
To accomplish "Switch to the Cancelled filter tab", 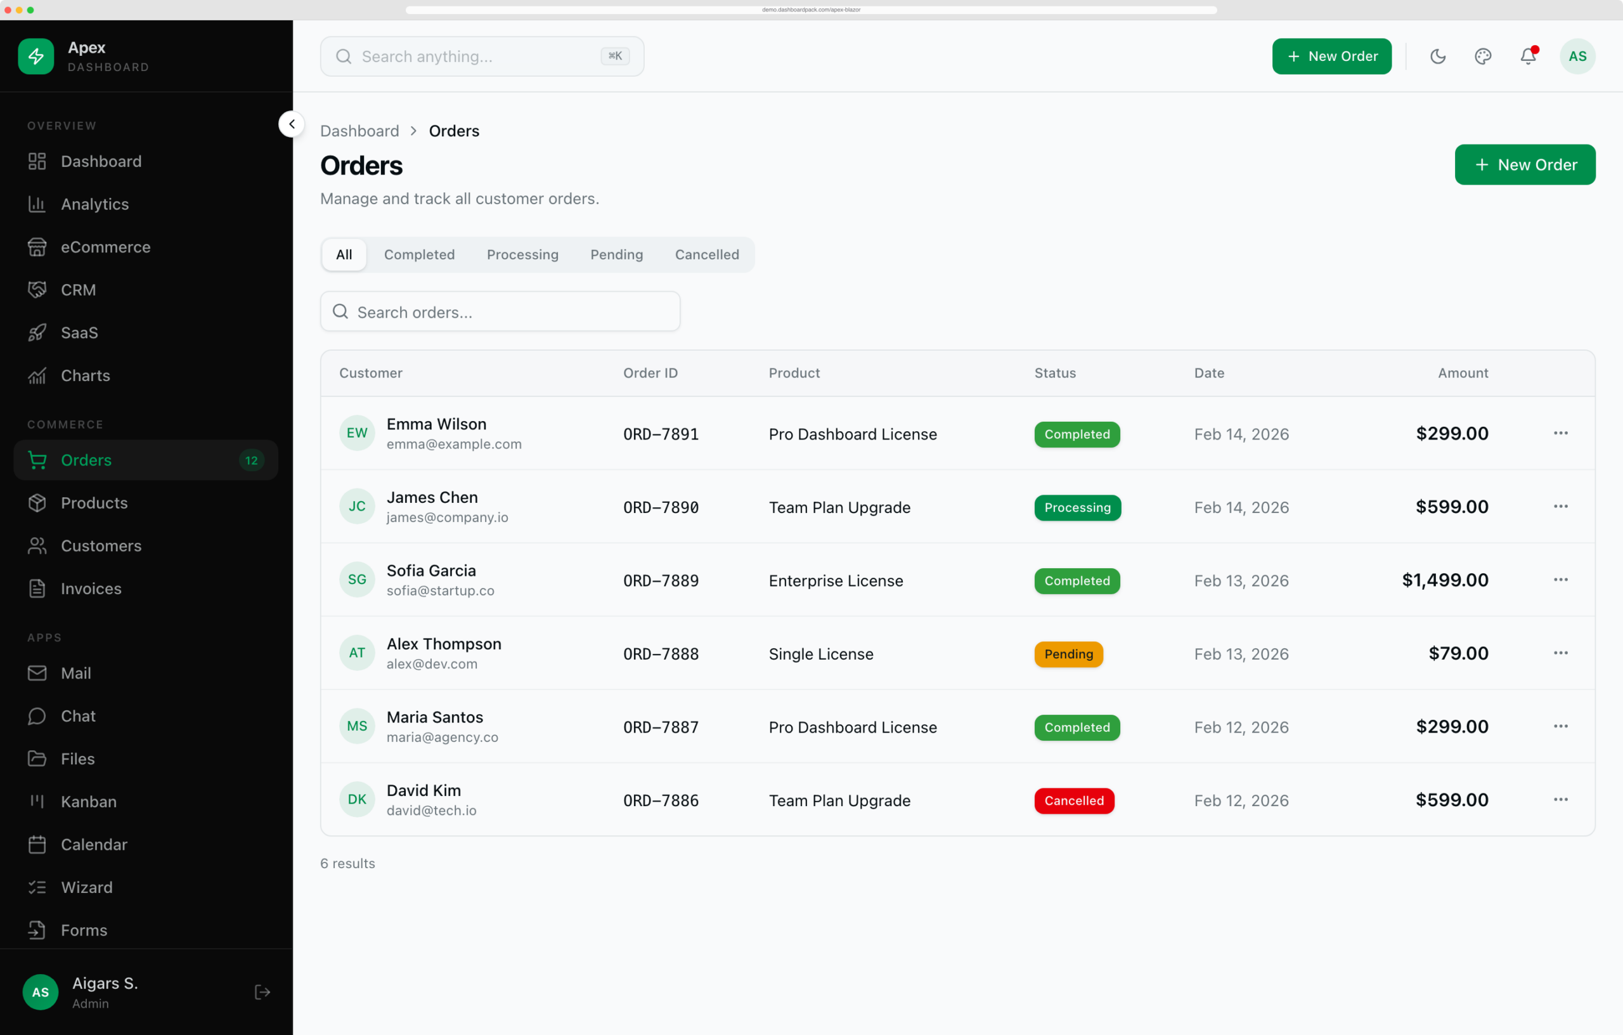I will click(707, 254).
